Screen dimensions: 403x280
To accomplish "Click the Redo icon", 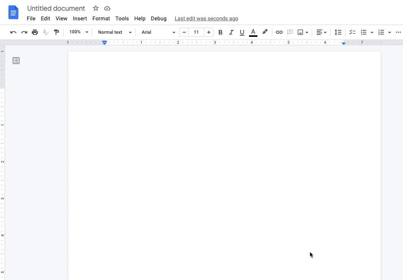I will 24,32.
